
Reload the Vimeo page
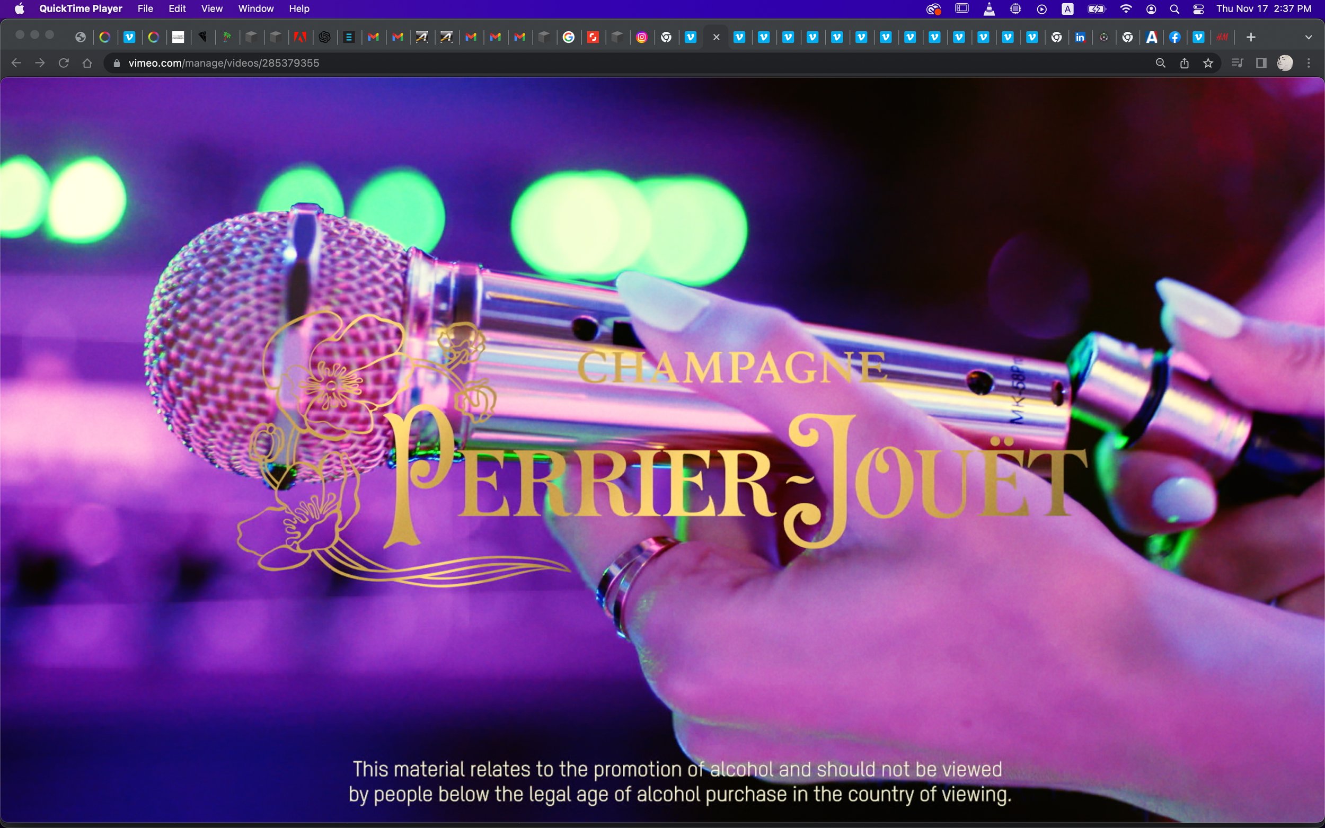64,63
